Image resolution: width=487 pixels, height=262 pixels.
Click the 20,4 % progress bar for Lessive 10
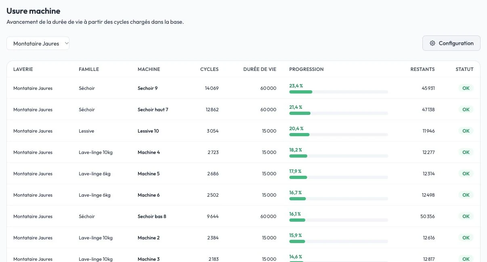(338, 135)
